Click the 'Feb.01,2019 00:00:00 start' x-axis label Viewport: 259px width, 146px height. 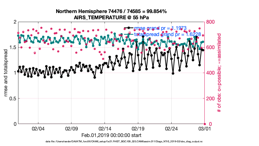(111, 135)
